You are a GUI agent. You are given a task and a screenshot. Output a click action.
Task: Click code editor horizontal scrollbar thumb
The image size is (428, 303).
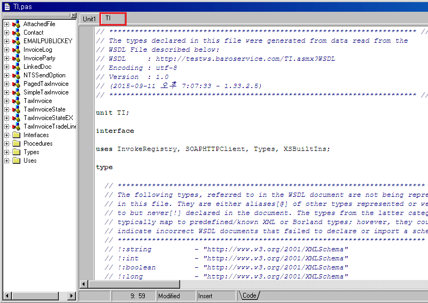(x=134, y=284)
